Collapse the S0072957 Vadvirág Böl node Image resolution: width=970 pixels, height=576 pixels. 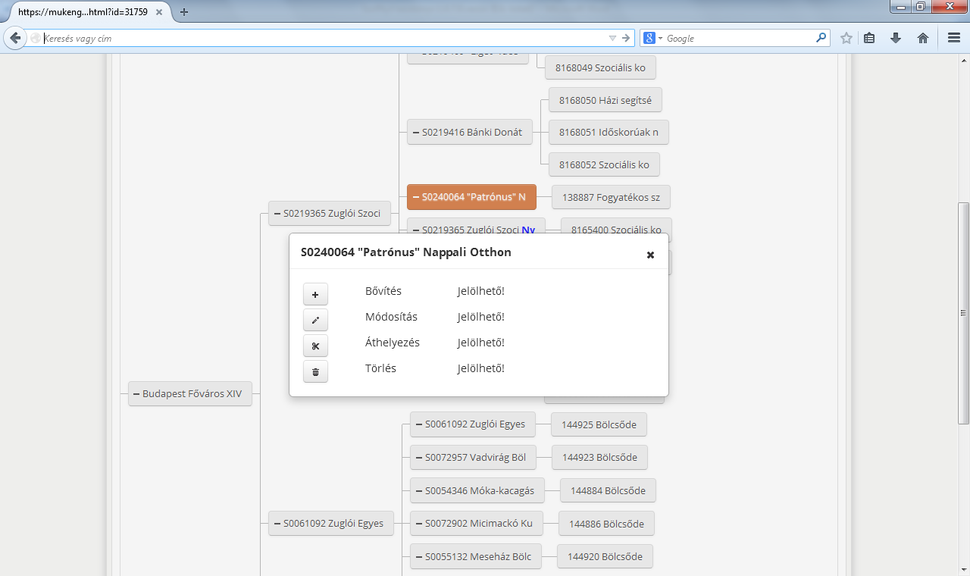(419, 458)
